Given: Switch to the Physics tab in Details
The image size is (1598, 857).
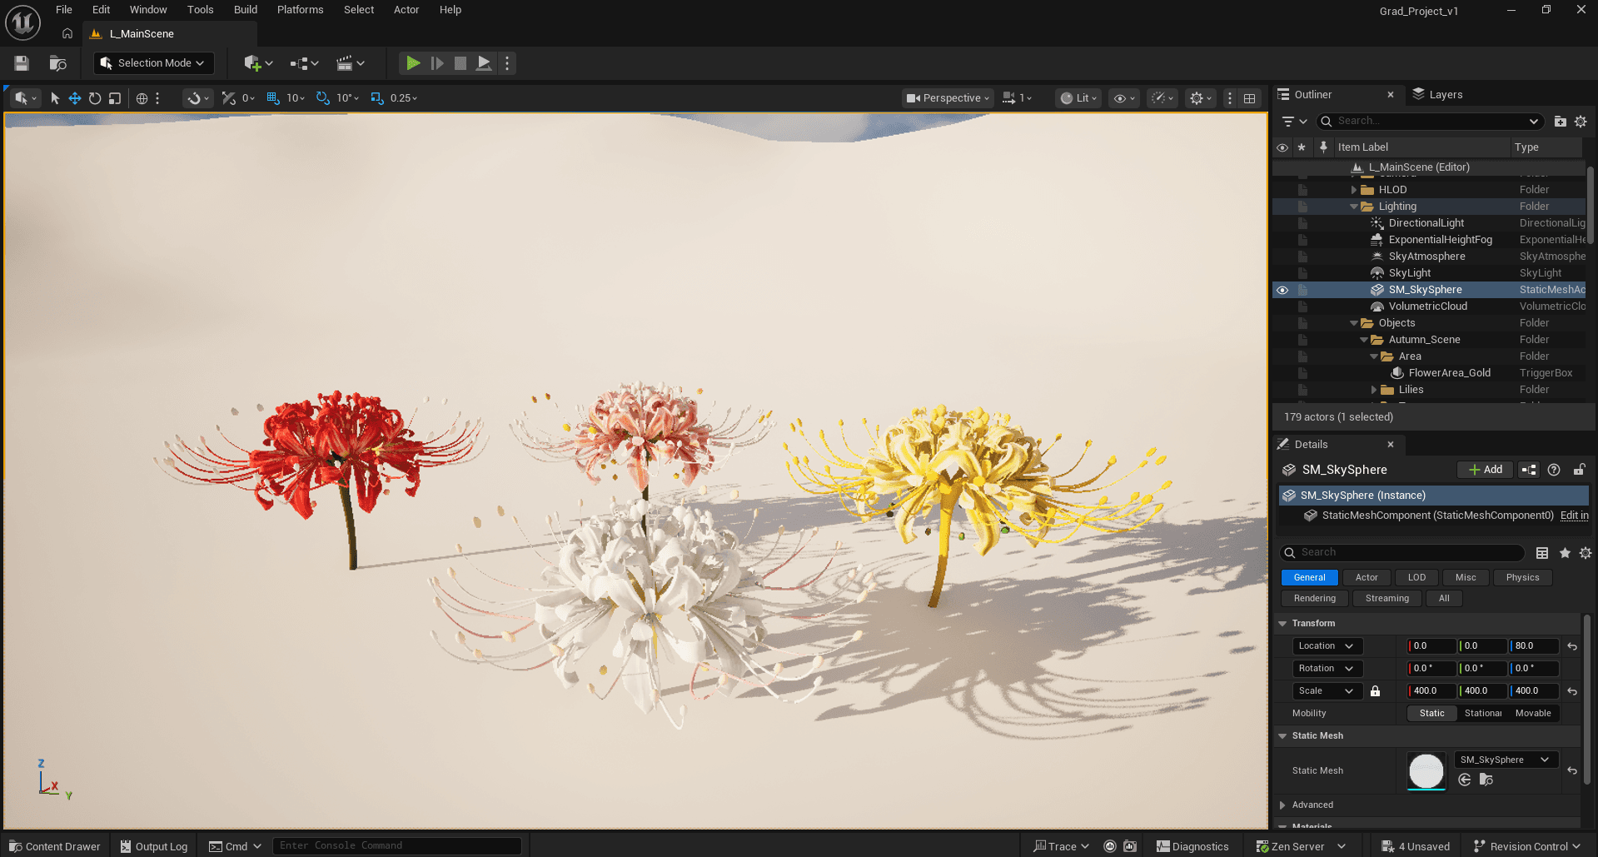Looking at the screenshot, I should point(1521,577).
